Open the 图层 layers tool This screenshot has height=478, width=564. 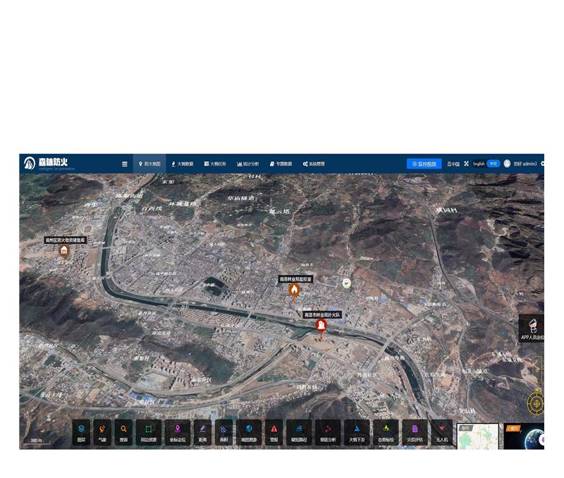click(81, 431)
